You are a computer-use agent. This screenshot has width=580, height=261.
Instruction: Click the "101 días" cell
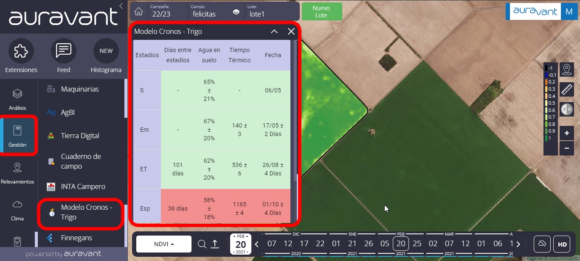(x=178, y=169)
